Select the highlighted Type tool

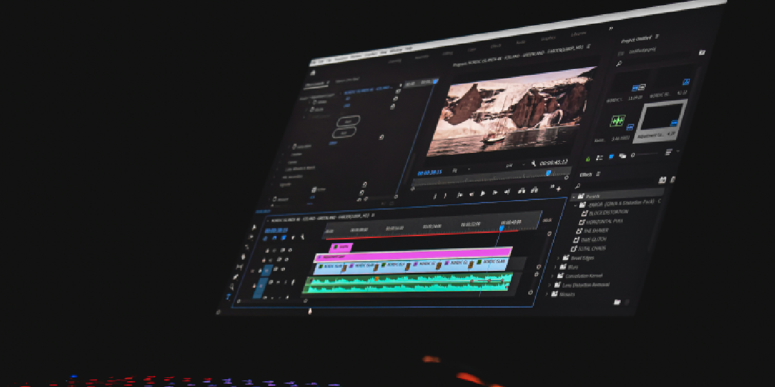[x=228, y=296]
